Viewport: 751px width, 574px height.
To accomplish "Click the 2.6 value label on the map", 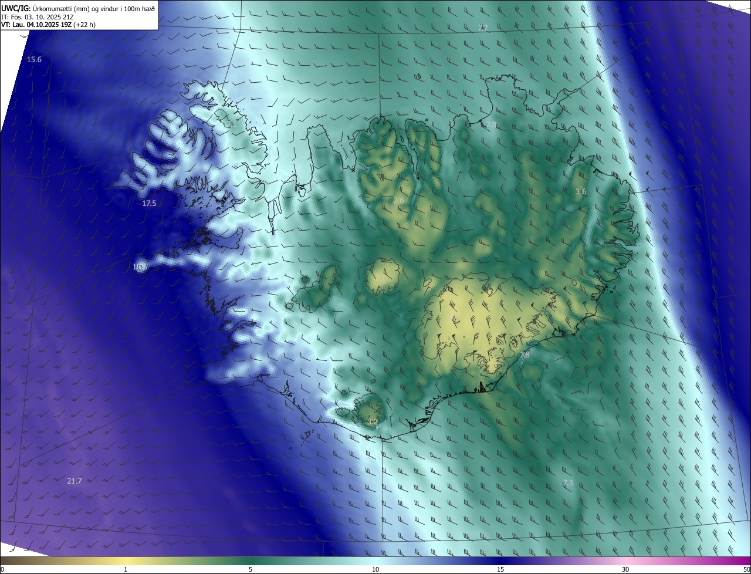I will pos(398,201).
